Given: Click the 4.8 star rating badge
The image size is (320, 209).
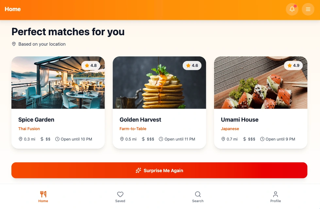Looking at the screenshot, I should [91, 65].
